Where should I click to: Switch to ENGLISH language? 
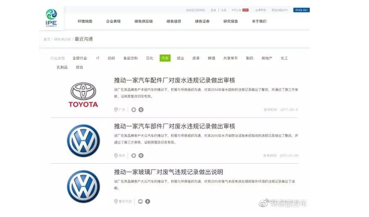click(x=301, y=10)
